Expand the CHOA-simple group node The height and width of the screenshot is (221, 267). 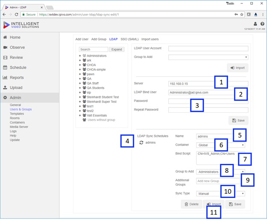(80, 70)
